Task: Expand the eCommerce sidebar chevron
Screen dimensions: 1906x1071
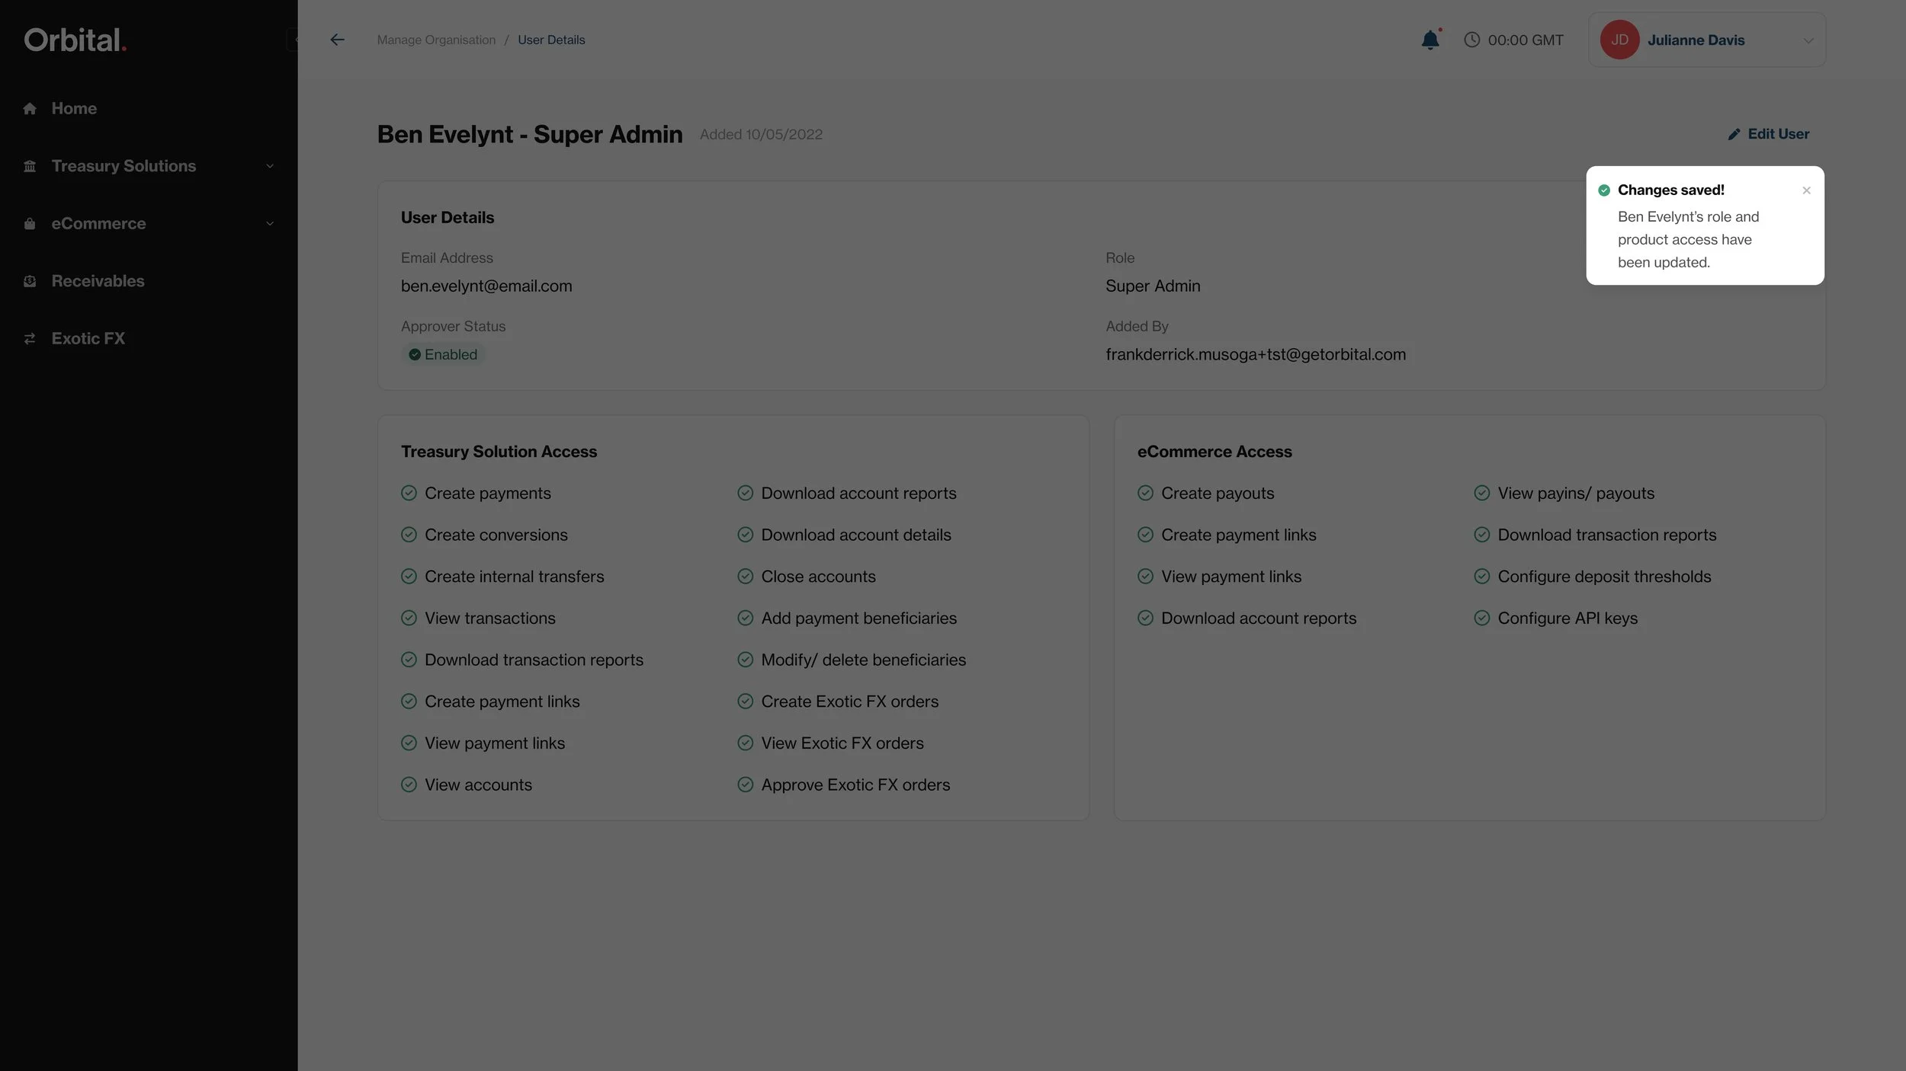Action: [269, 224]
